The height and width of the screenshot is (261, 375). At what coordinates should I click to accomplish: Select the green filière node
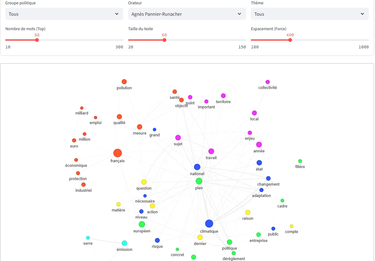coord(300,161)
